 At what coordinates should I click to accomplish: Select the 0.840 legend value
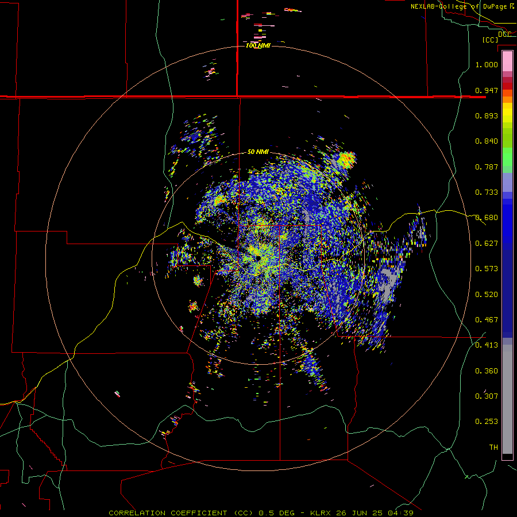coord(487,141)
